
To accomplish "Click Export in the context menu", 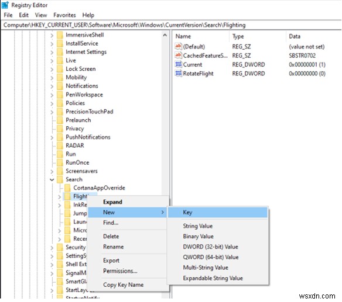I will (128, 261).
